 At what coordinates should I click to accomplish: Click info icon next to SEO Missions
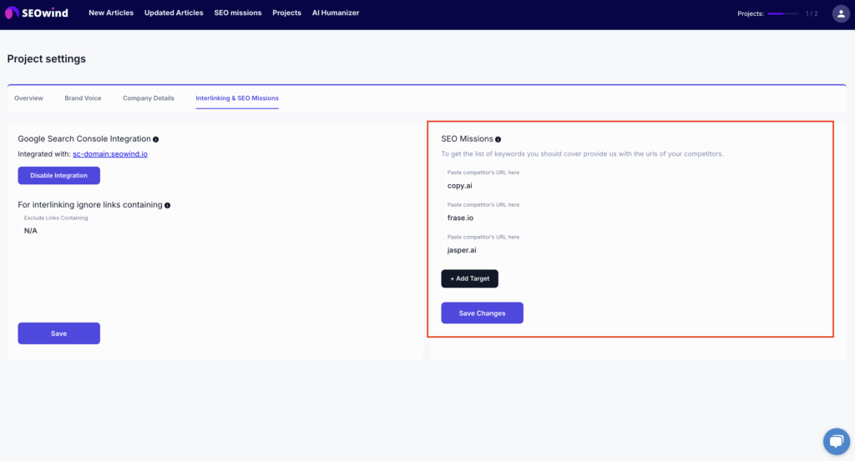click(498, 139)
